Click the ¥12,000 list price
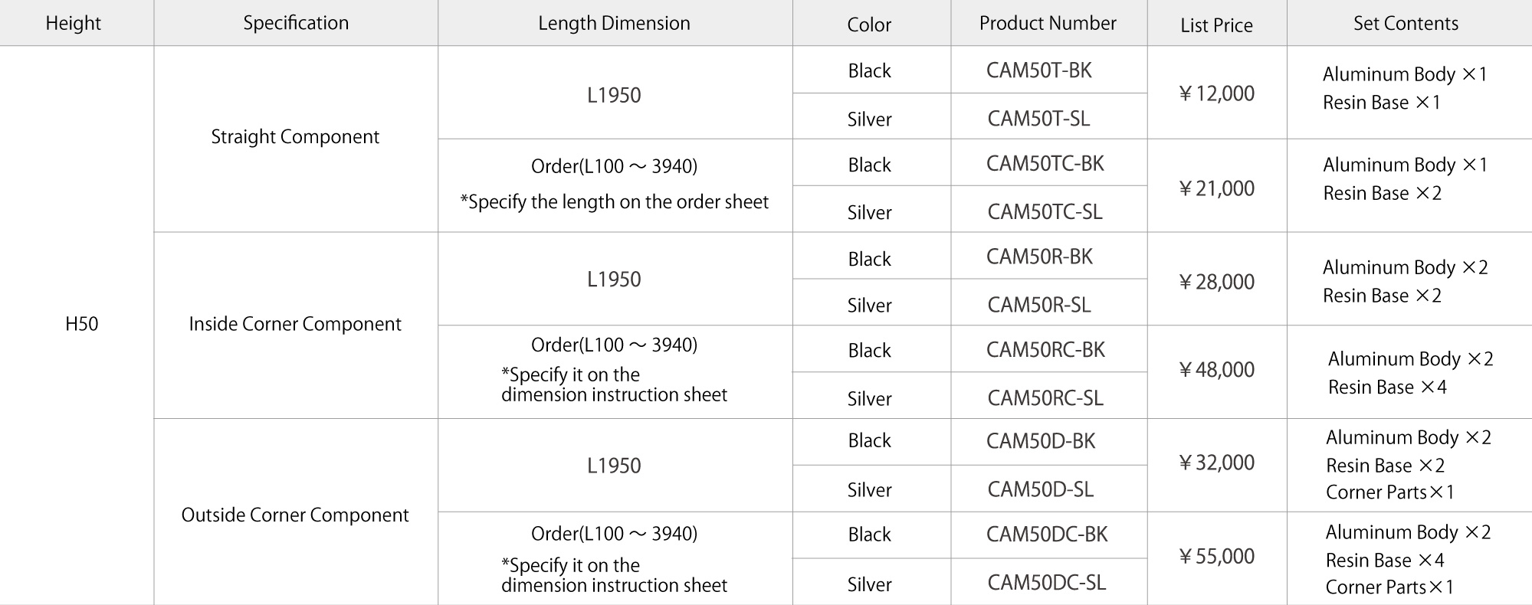Viewport: 1532px width, 605px height. click(x=1216, y=93)
